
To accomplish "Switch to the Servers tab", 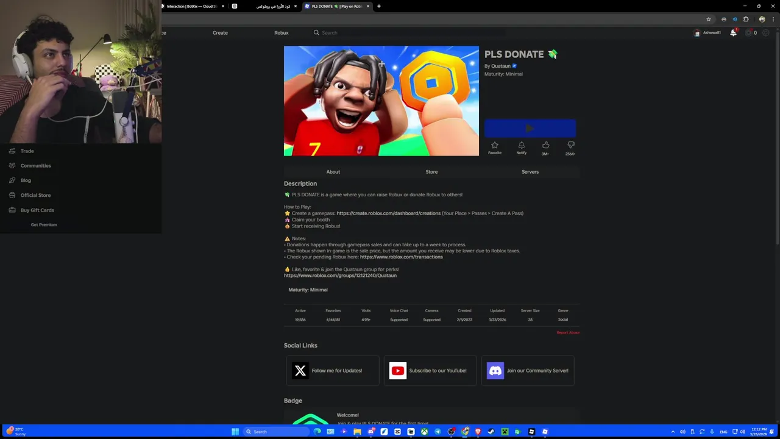I will click(x=530, y=172).
